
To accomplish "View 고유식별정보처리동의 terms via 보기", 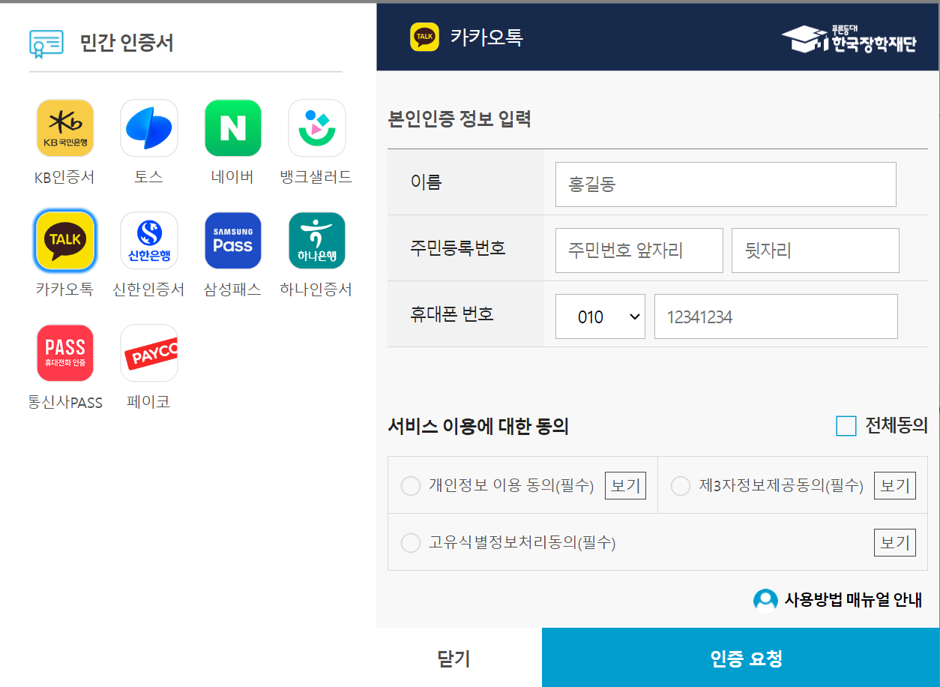I will coord(895,542).
